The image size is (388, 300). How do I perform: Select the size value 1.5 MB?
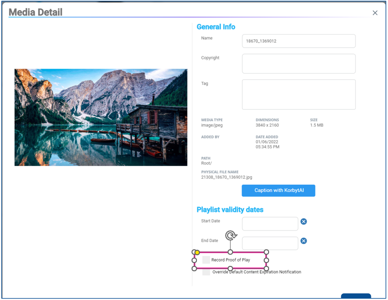tap(317, 125)
